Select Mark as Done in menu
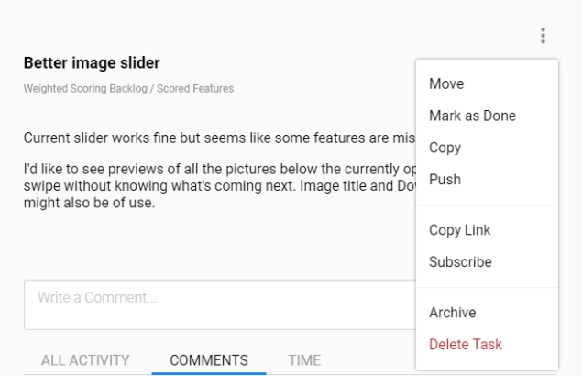Screen dimensions: 582x376 [x=472, y=116]
